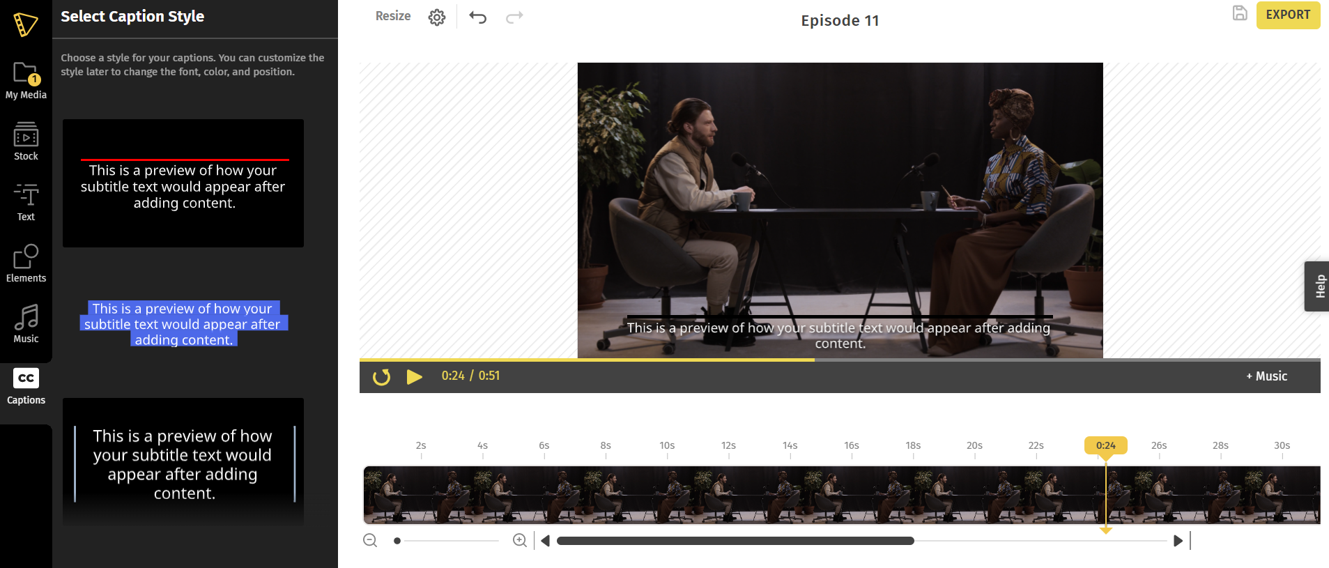Screen dimensions: 1329x568
Task: Click the Episode 11 project title
Action: click(840, 21)
